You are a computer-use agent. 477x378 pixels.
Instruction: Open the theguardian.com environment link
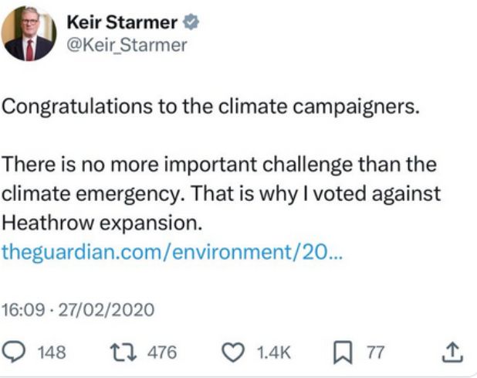tap(168, 251)
